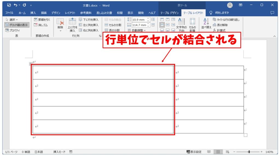Align cell text center left
Image resolution: width=280 pixels, height=156 pixels.
pos(162,25)
